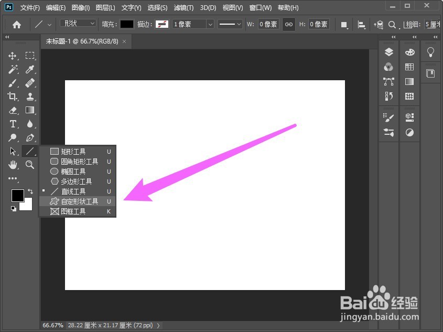Swap foreground and background colors

(x=30, y=191)
